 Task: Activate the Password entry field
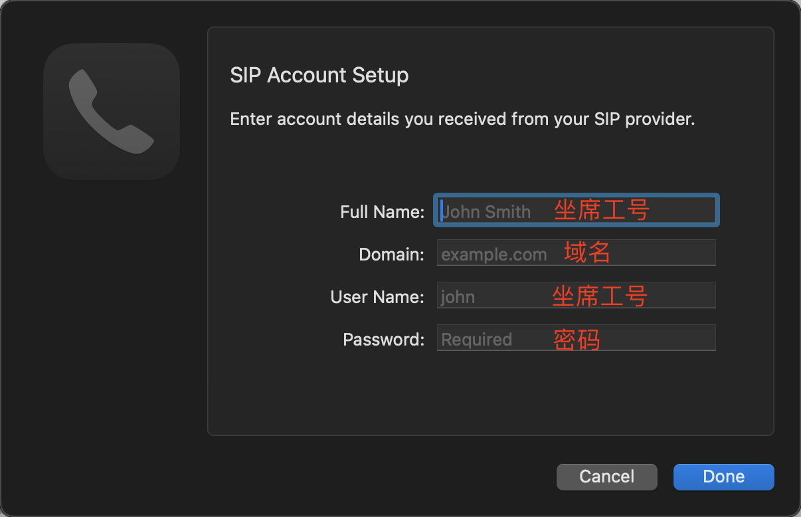[x=576, y=338]
